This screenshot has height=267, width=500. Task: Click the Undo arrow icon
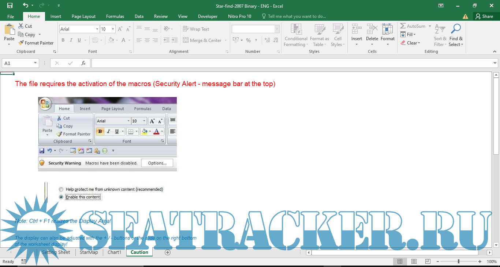coord(25,5)
